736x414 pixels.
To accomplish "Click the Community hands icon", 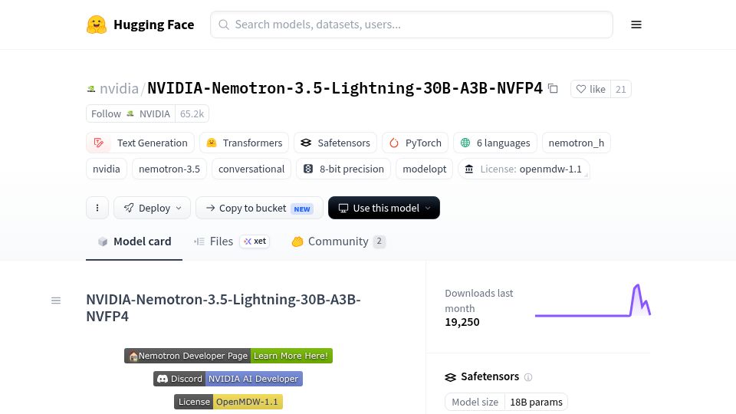I will tap(297, 242).
